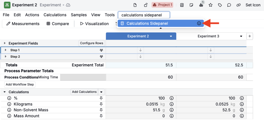
Task: Open the document page icon
Action: (135, 5)
